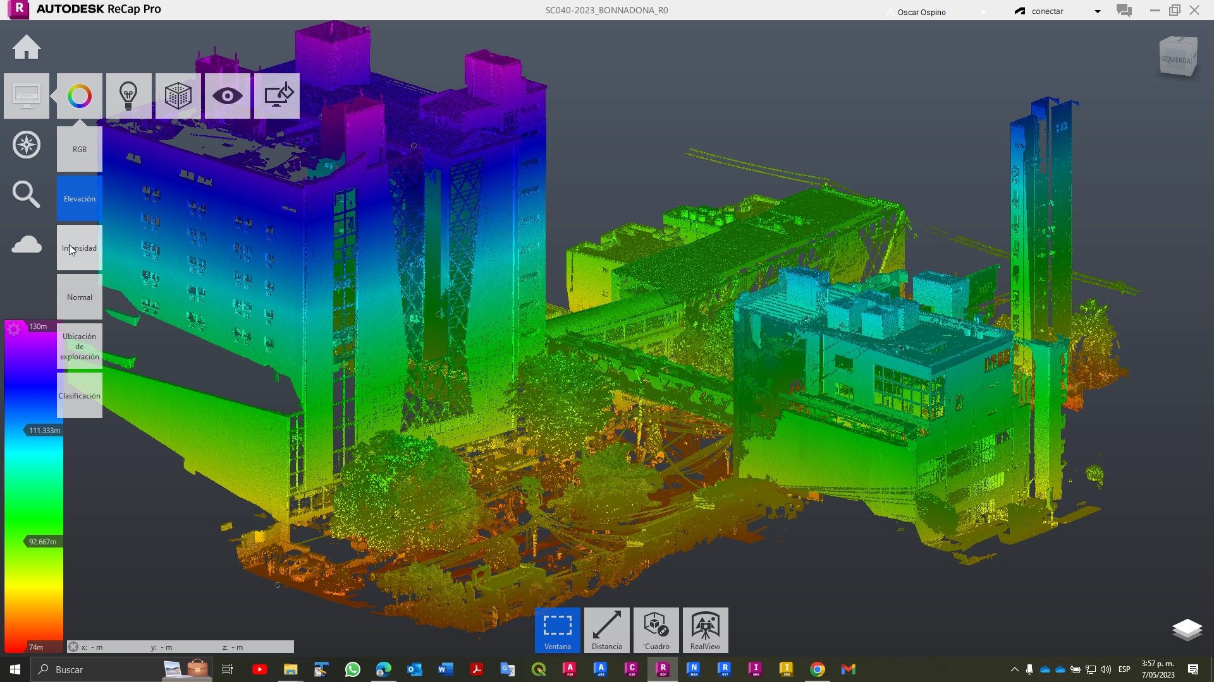
Task: Open the search magnifier tool
Action: (x=27, y=194)
